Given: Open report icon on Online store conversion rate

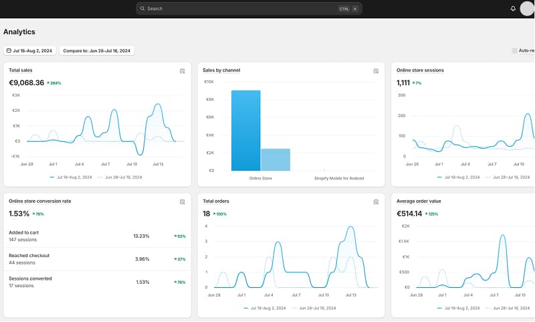Looking at the screenshot, I should tap(182, 202).
